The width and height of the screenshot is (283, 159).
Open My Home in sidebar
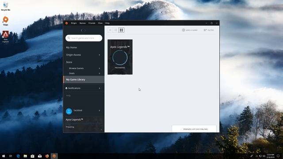[x=71, y=47]
